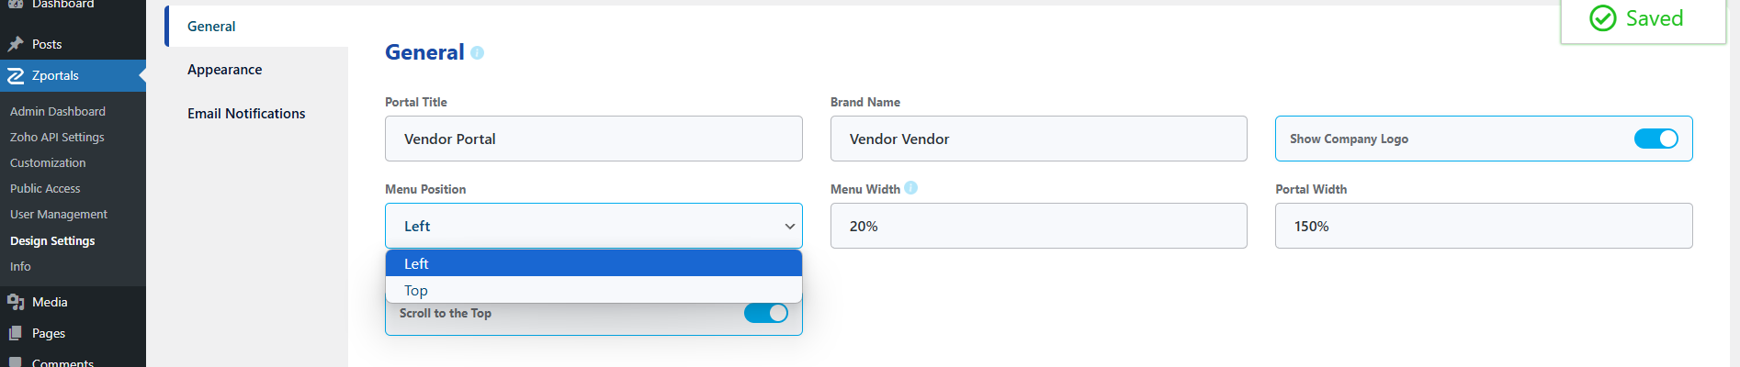Click the Menu Width info icon
1740x367 pixels.
[910, 188]
